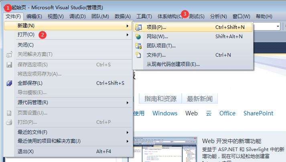Expand the 源代码管理(R) submenu arrow
Image resolution: width=286 pixels, height=162 pixels.
127,103
